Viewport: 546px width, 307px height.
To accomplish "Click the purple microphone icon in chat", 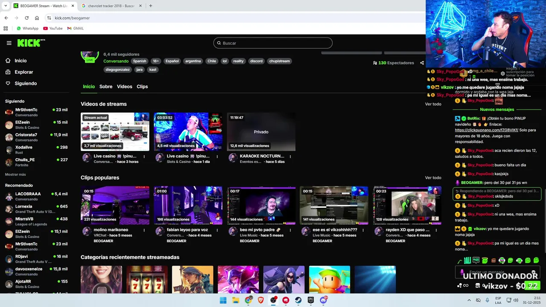I will tap(462, 272).
